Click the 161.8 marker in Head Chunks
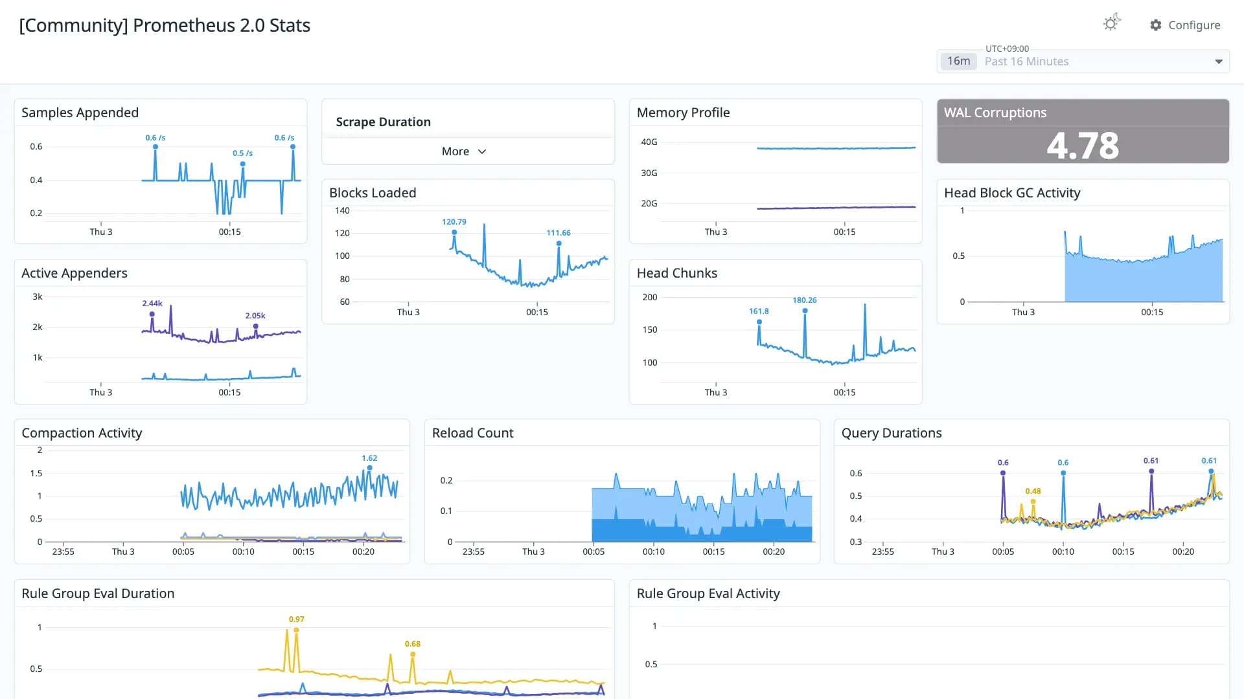Screen dimensions: 1244x699 coord(759,322)
